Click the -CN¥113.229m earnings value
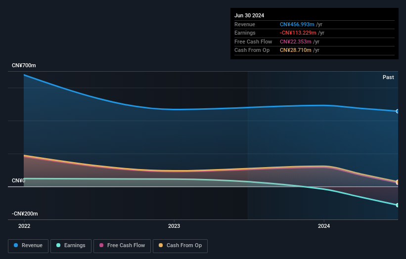The width and height of the screenshot is (406, 259). [x=298, y=33]
